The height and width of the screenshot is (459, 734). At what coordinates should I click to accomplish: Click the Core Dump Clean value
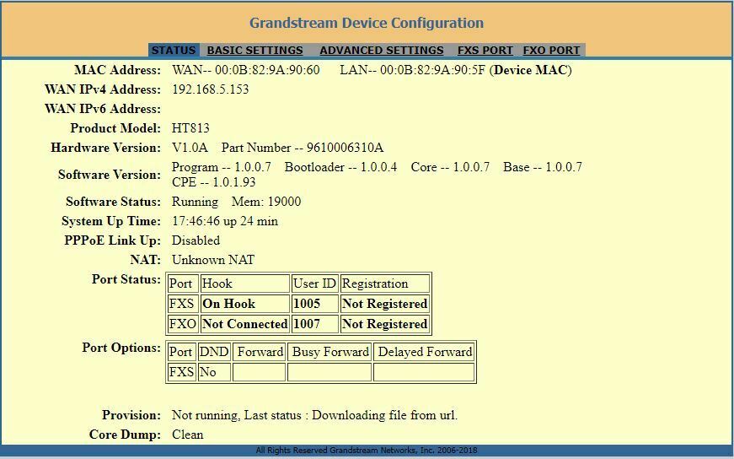click(187, 435)
